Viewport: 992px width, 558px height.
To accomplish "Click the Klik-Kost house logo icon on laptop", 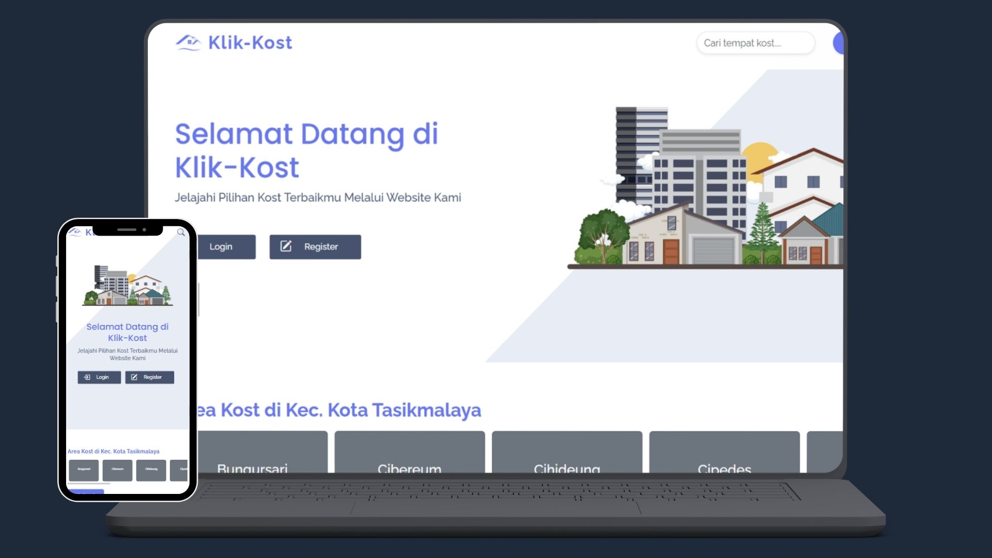I will [x=188, y=42].
